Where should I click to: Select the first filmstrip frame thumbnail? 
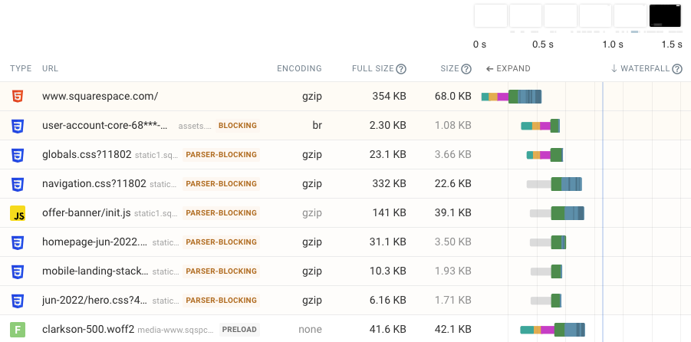click(x=491, y=16)
